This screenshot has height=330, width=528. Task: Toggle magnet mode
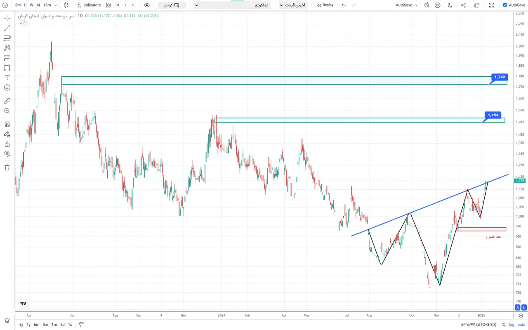click(x=7, y=124)
